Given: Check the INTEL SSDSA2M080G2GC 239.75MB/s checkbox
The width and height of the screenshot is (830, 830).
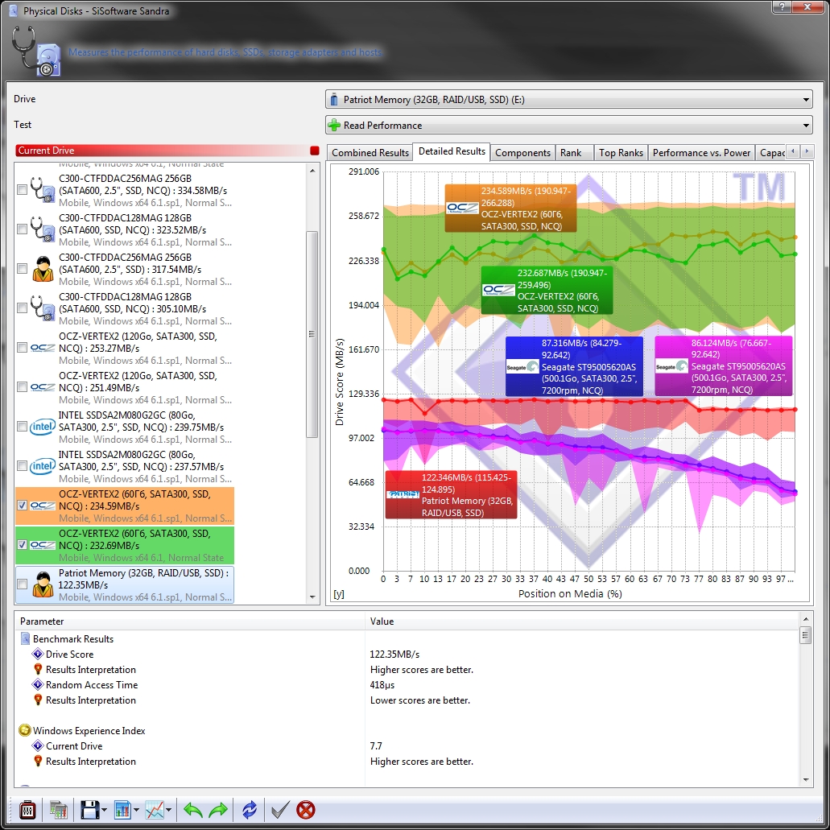Looking at the screenshot, I should coord(22,427).
